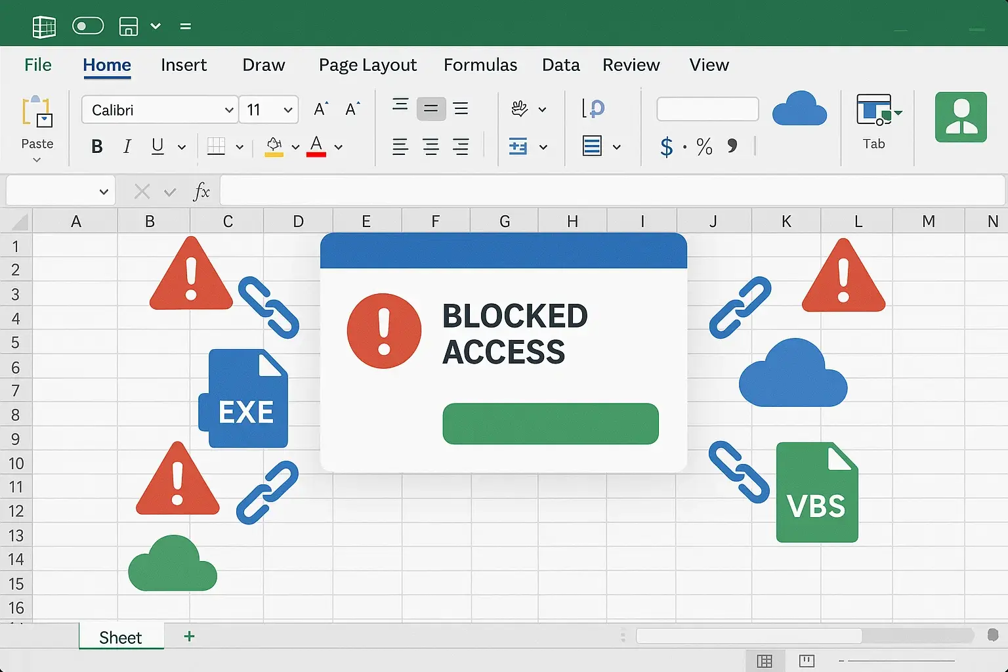Align text right

coord(461,147)
